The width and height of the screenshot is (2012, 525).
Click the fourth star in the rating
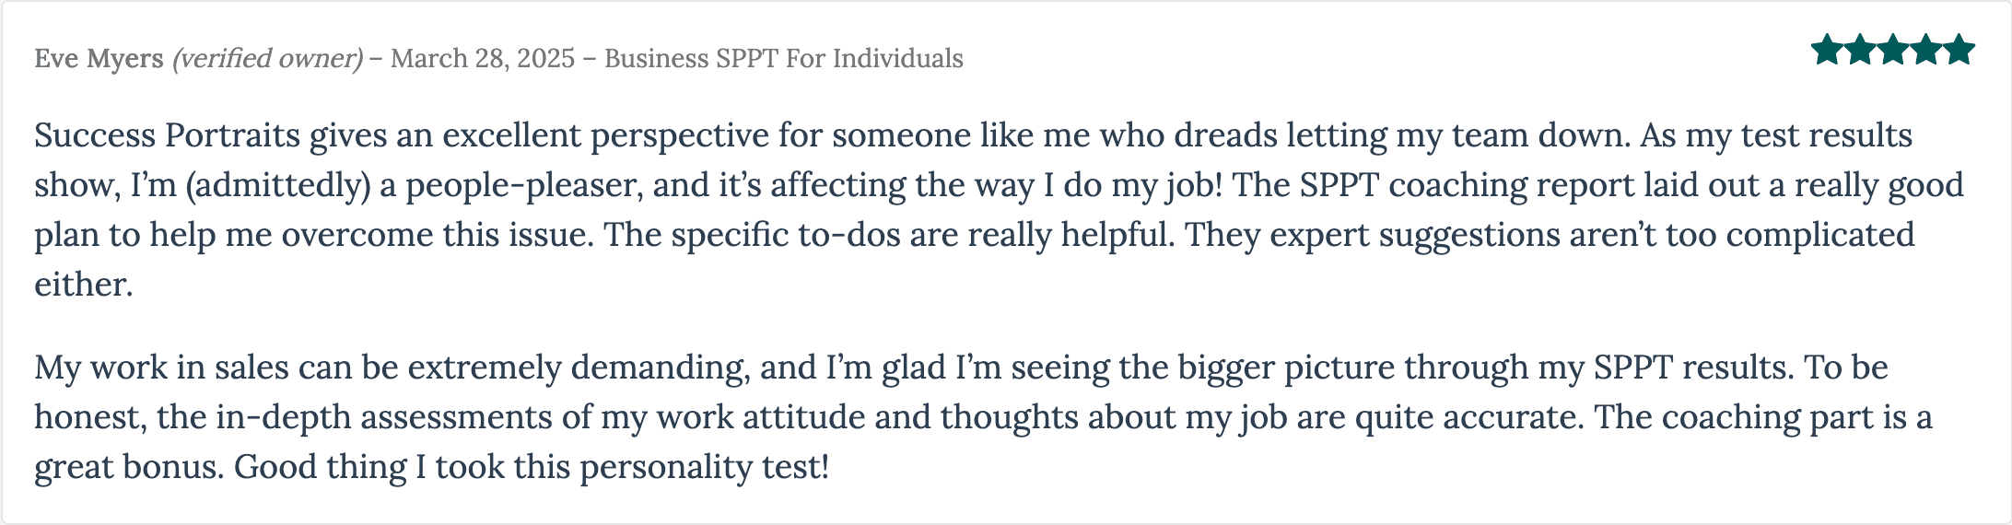click(x=1926, y=50)
